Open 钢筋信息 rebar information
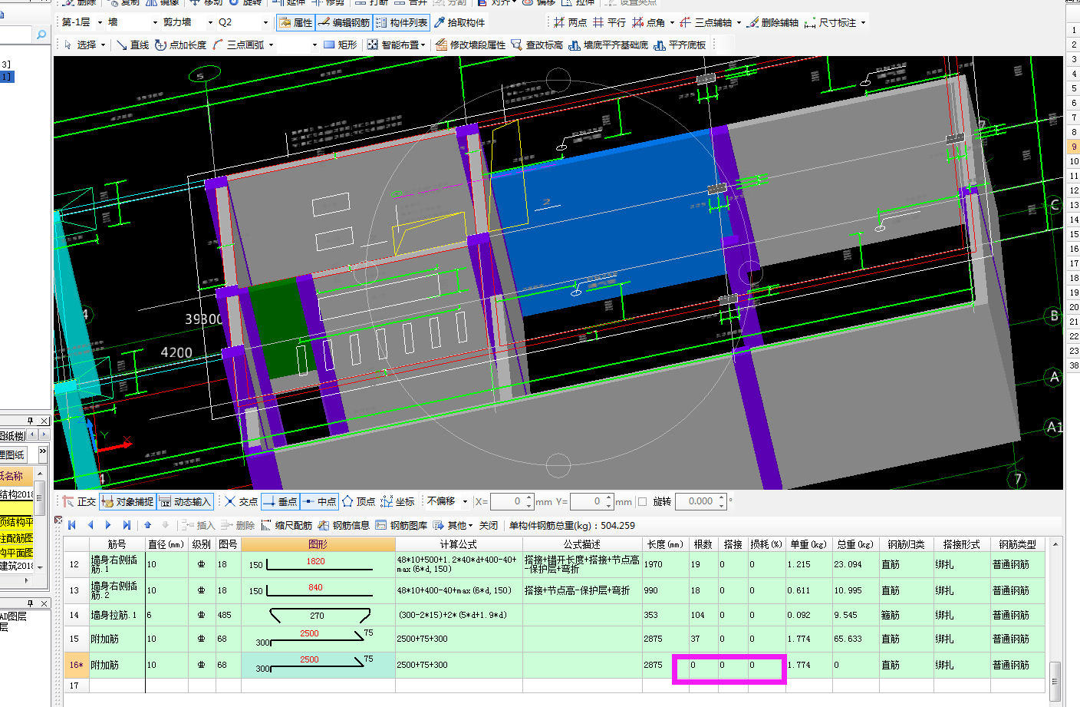1080x707 pixels. coord(344,525)
